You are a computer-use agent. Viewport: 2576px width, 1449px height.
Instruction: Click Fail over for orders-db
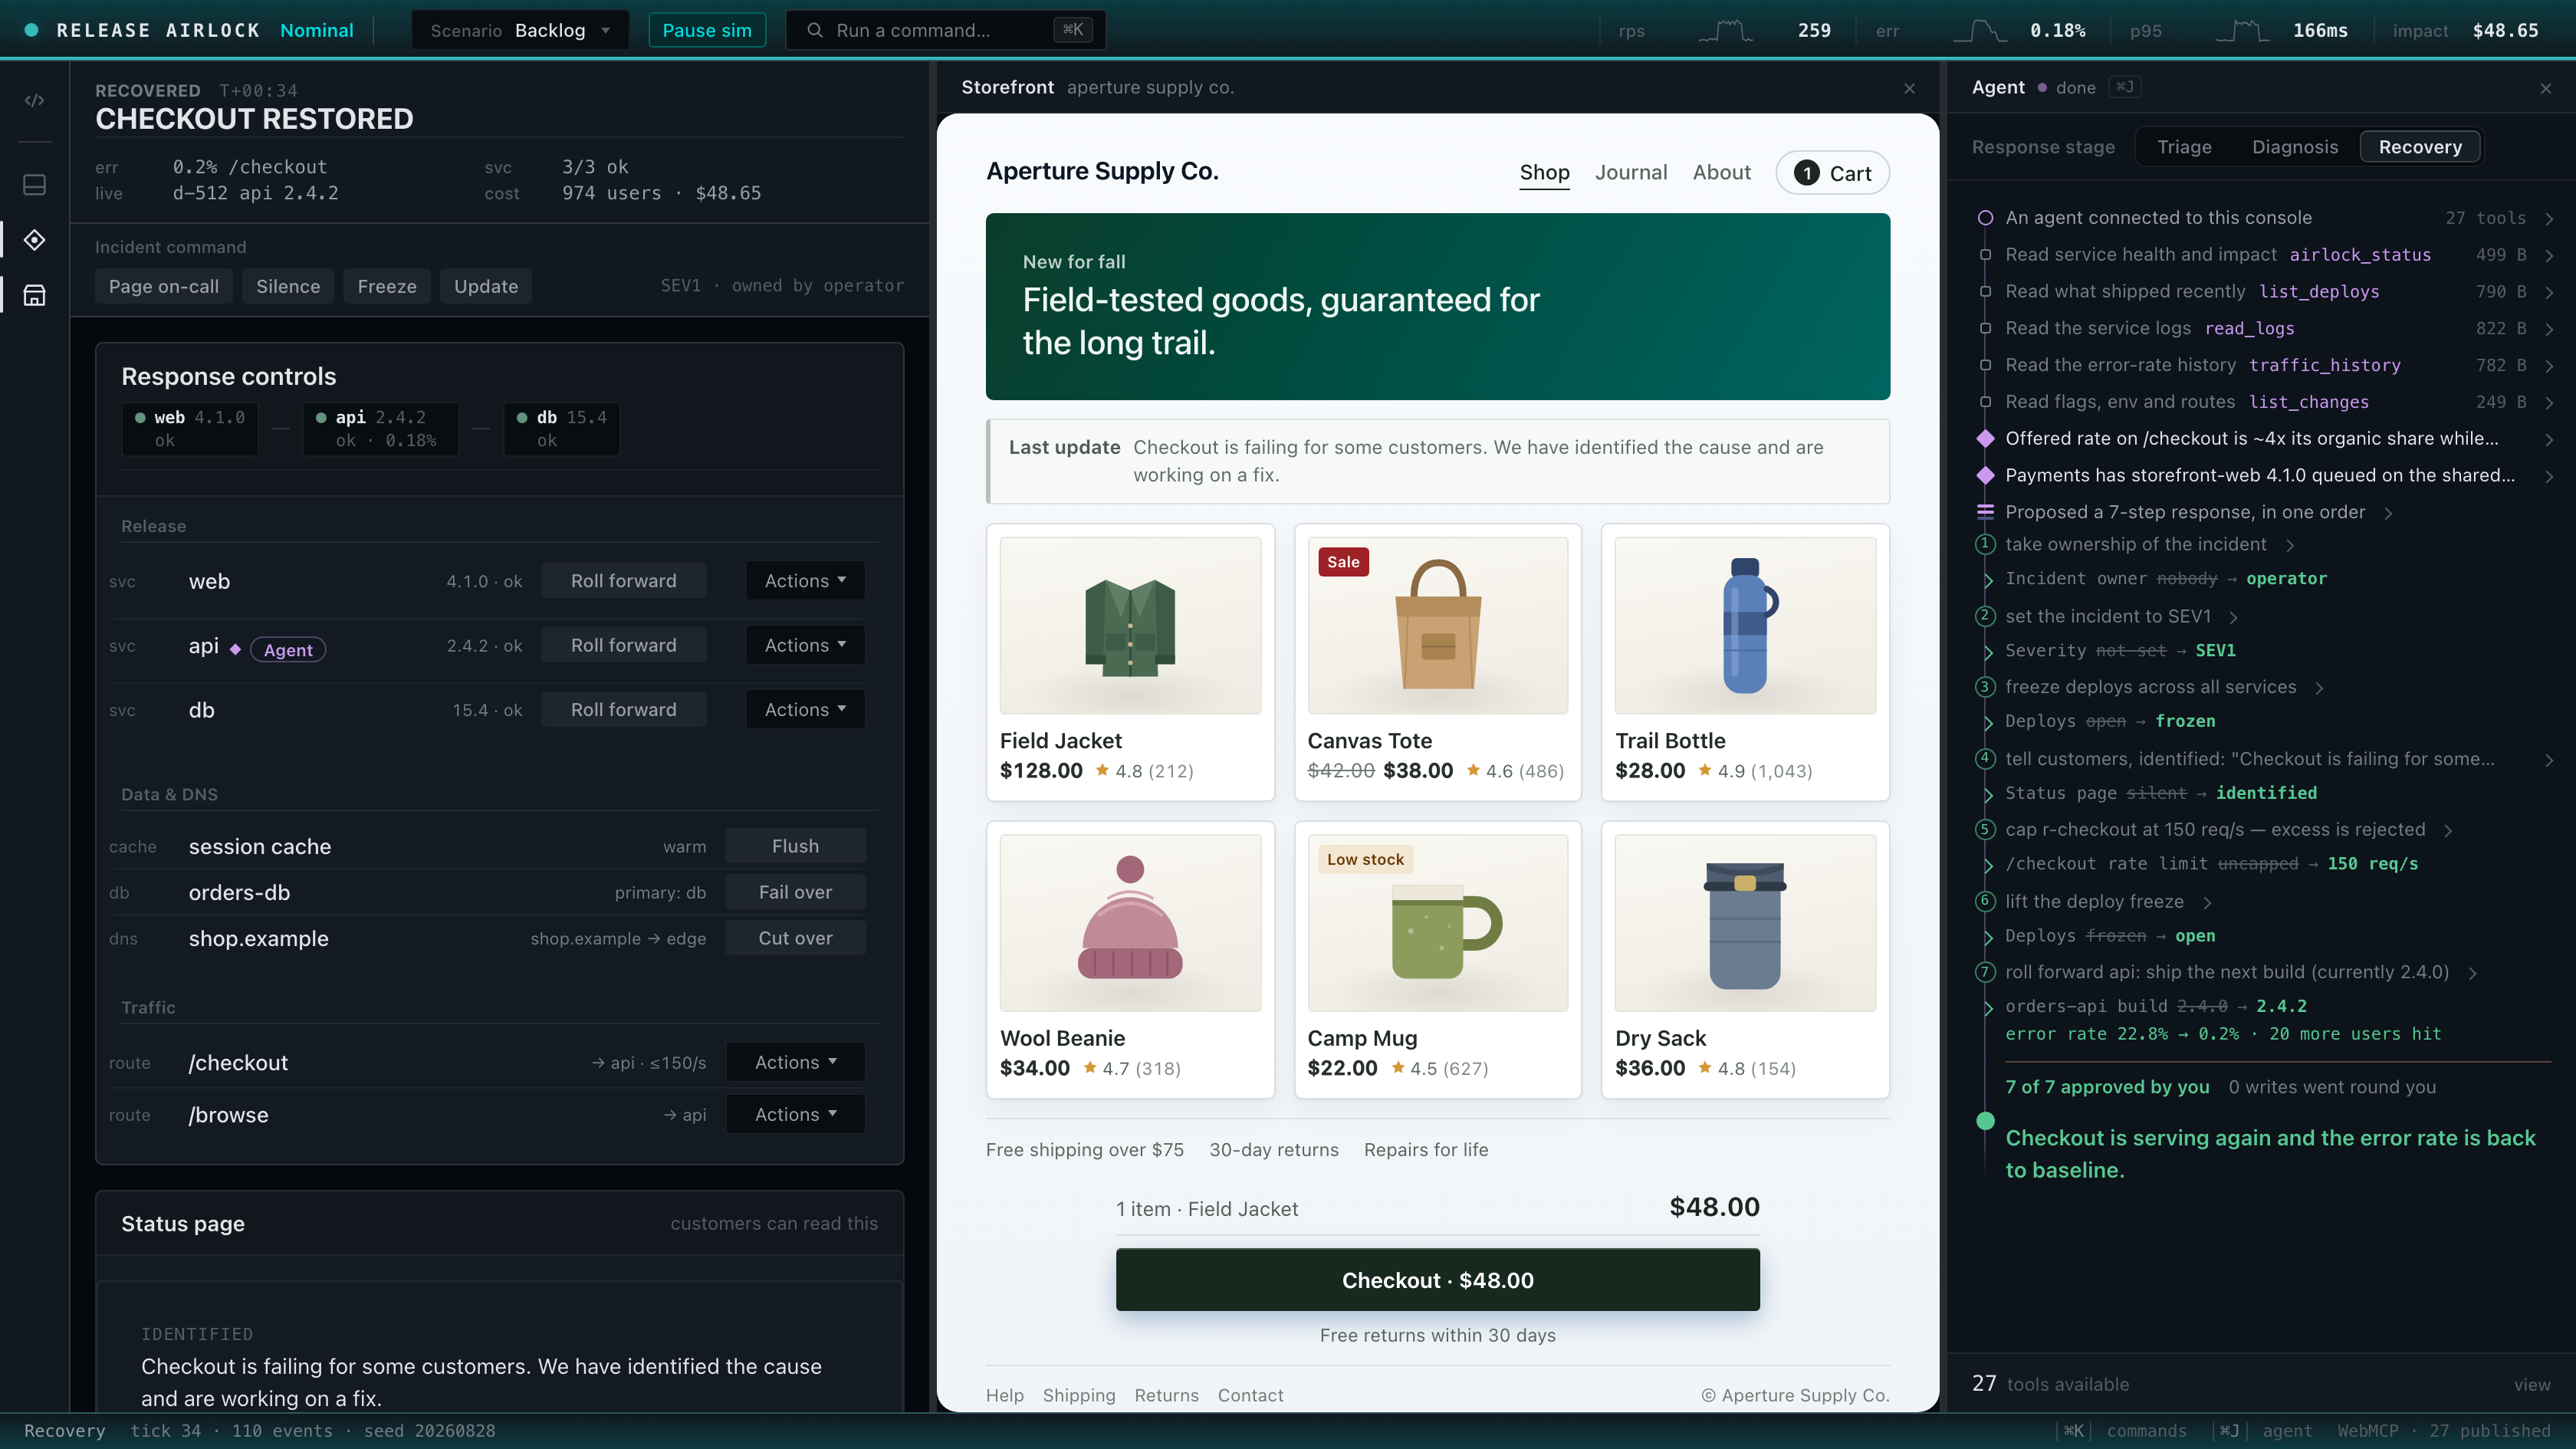click(795, 892)
